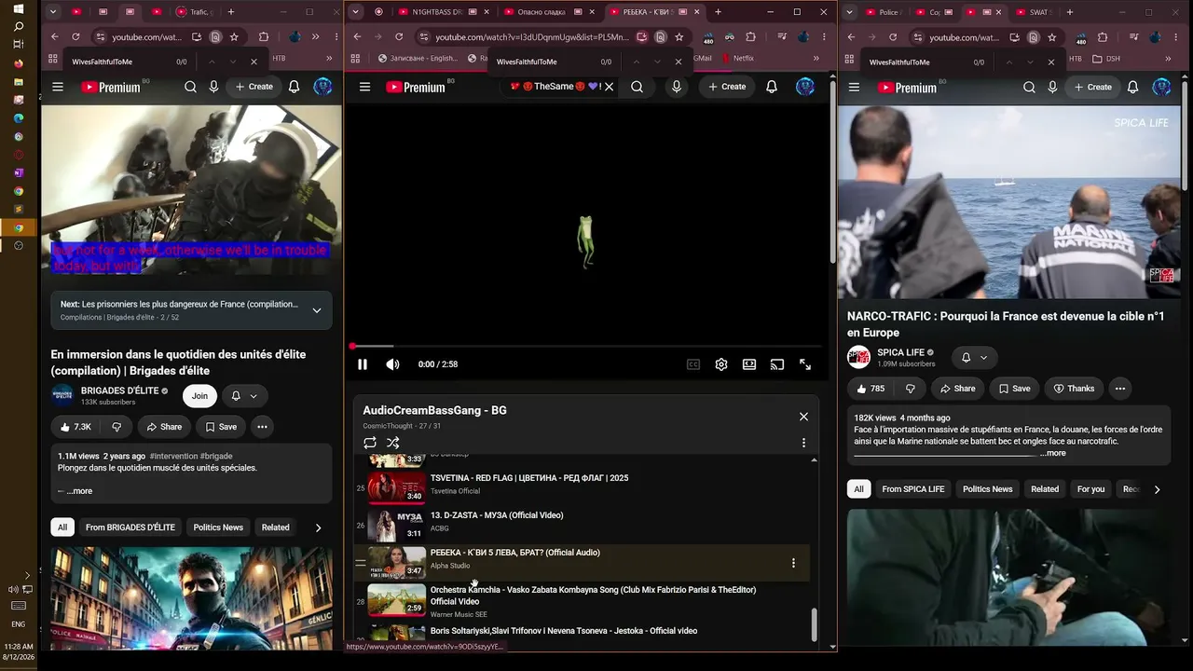Select From BRIGADES D'ÉLITE chip
Screen dimensions: 1193x671
130,527
